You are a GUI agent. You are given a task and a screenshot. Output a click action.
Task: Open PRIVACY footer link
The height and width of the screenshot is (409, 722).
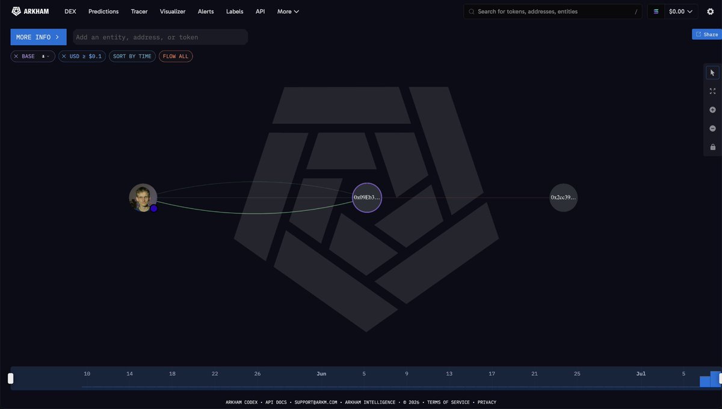[487, 402]
